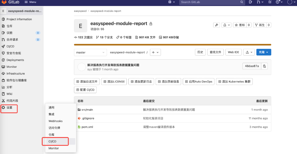The image size is (297, 154).
Task: Click 901 KB 文件 link
Action: (x=145, y=37)
